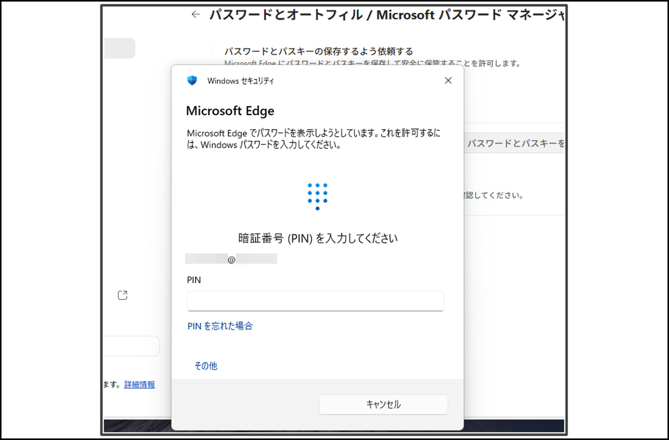Click the '暗証番号 (PIN) を入力してください' text

pyautogui.click(x=318, y=238)
